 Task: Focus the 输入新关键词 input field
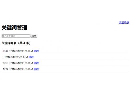pyautogui.click(x=16, y=36)
